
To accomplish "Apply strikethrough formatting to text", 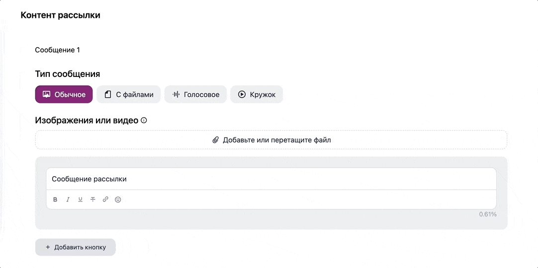I will coord(92,200).
